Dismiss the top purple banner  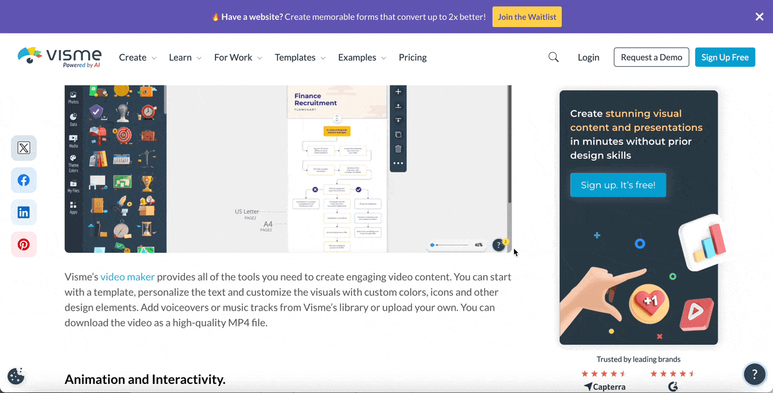[x=759, y=17]
